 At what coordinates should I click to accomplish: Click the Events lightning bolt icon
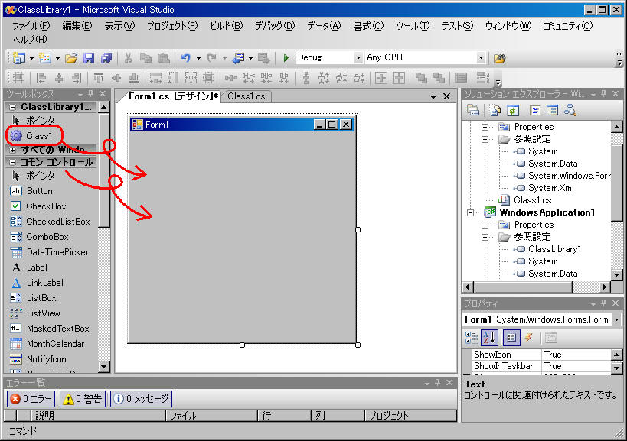point(528,337)
